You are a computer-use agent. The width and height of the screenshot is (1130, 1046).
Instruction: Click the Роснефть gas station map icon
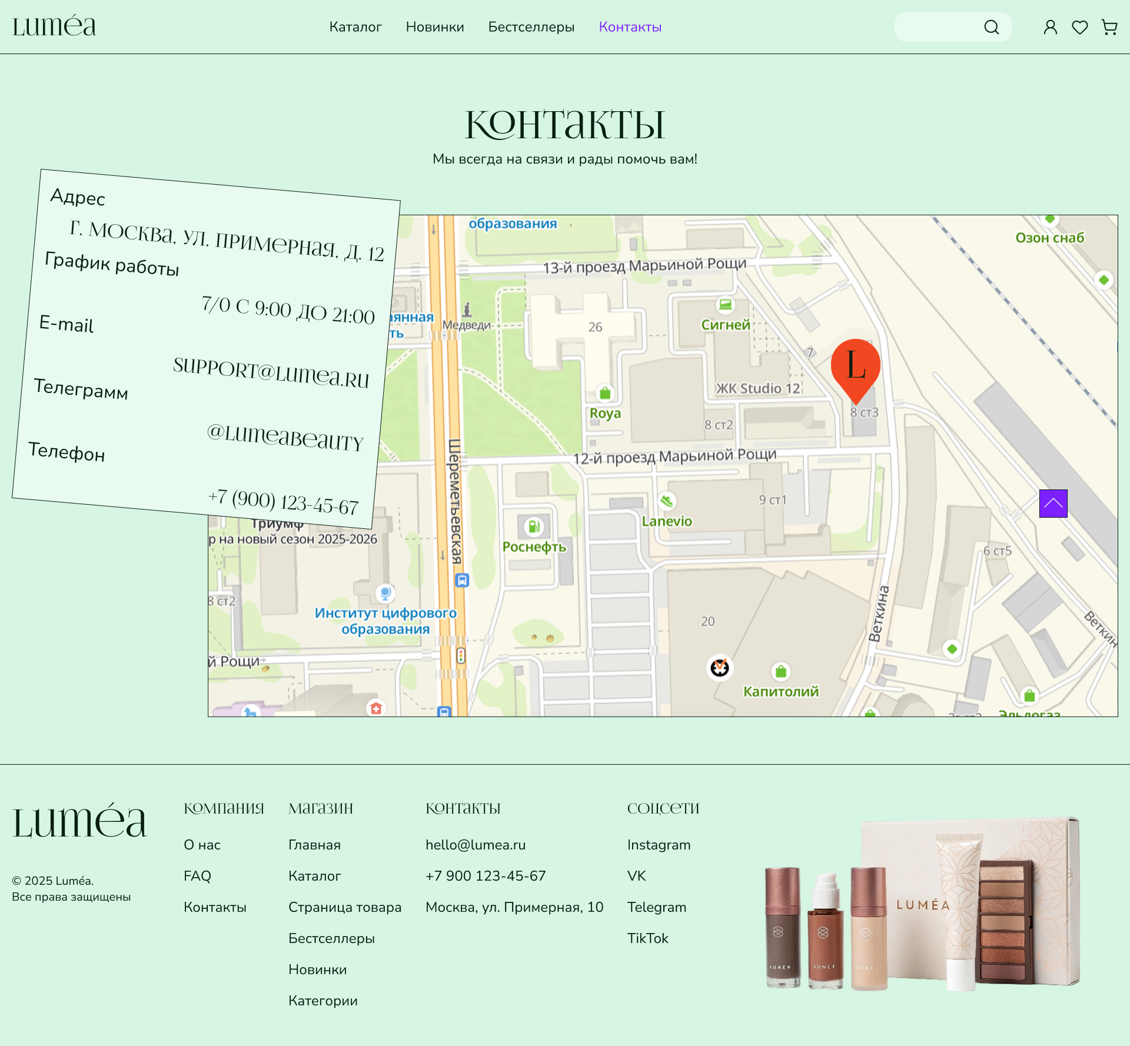point(534,527)
